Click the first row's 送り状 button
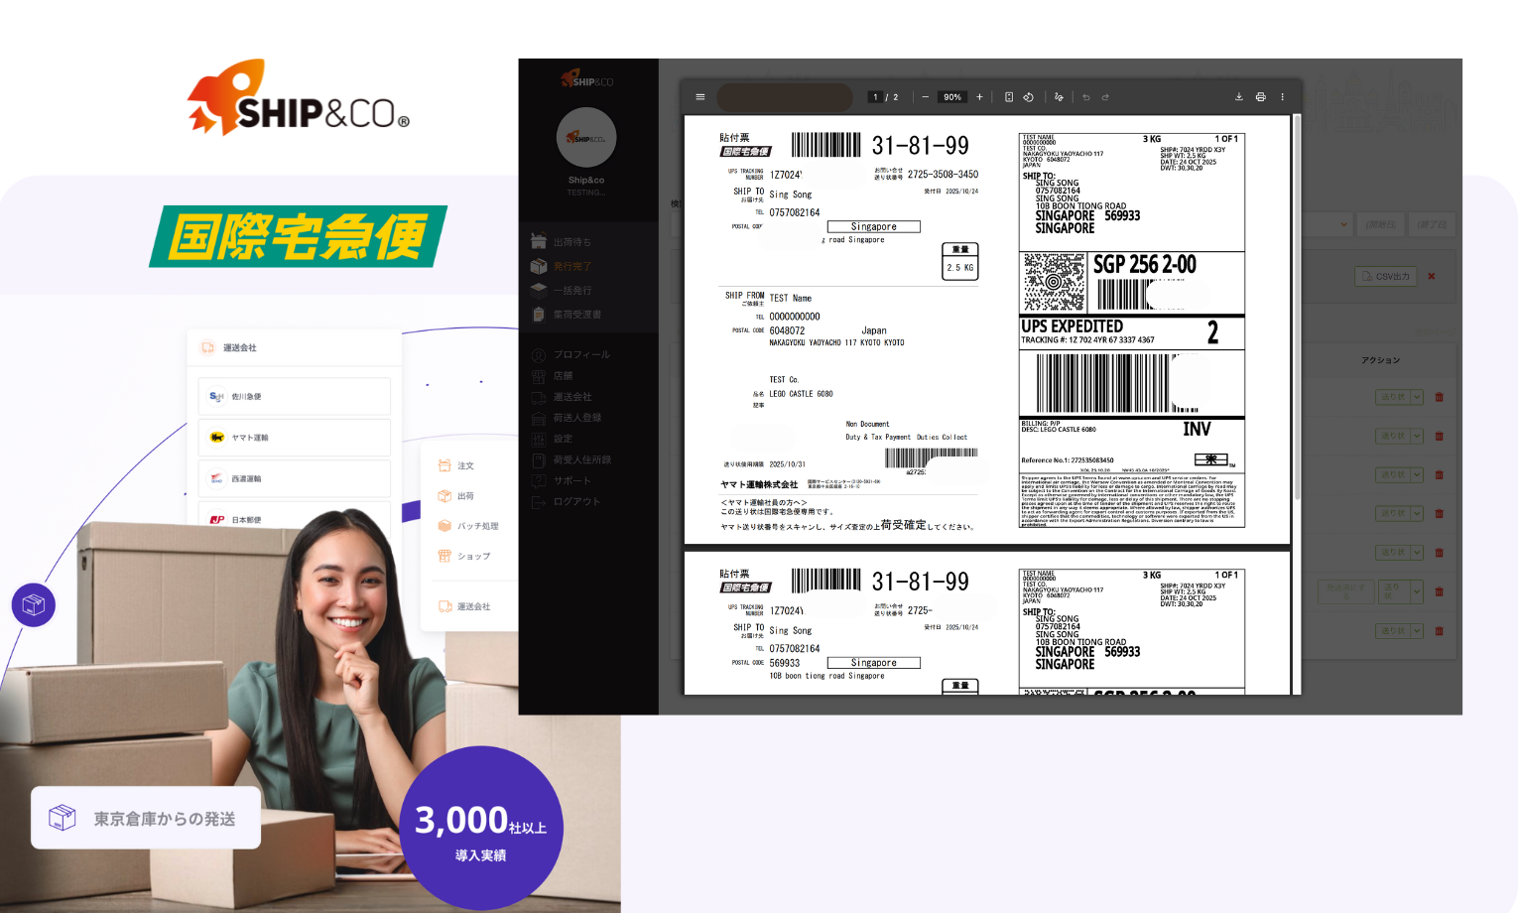 [1393, 397]
